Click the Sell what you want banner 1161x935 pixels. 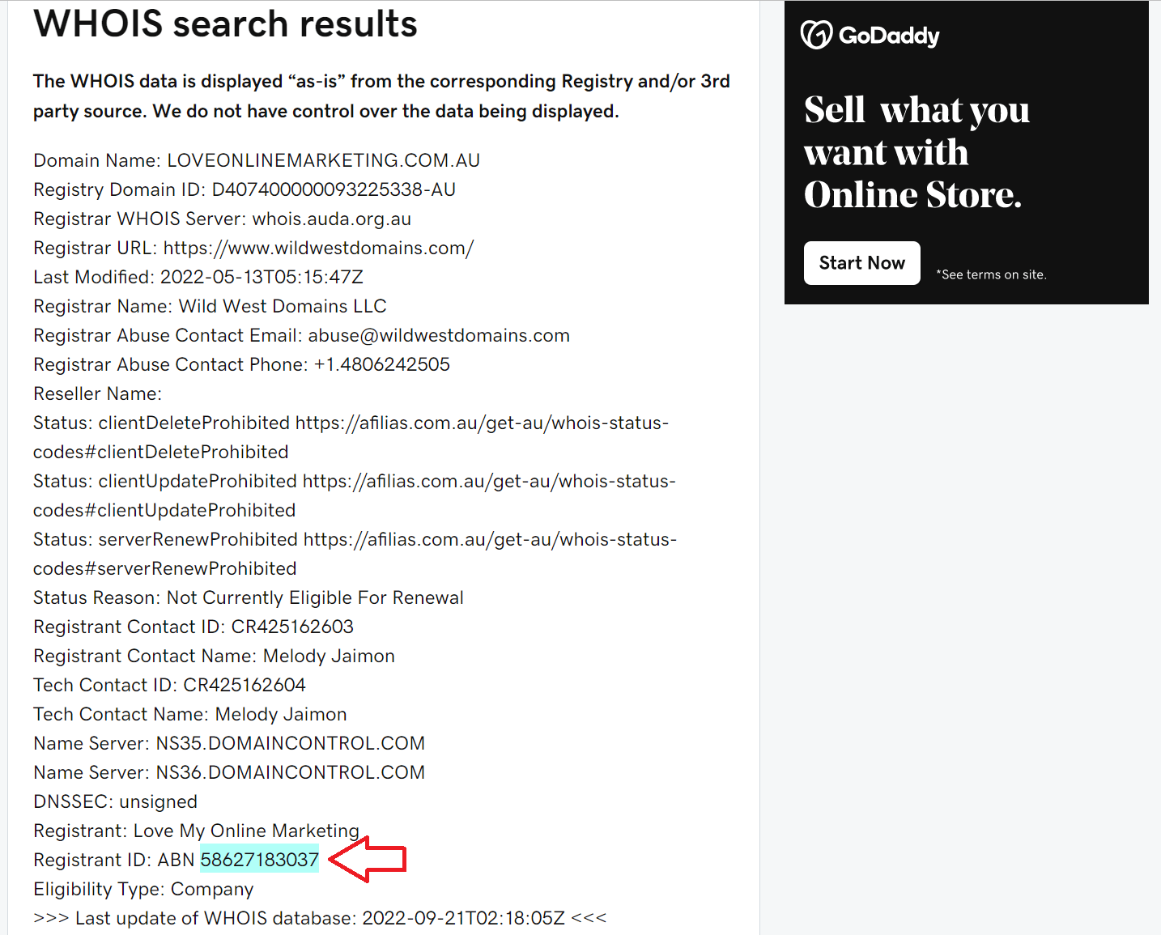[x=913, y=151]
